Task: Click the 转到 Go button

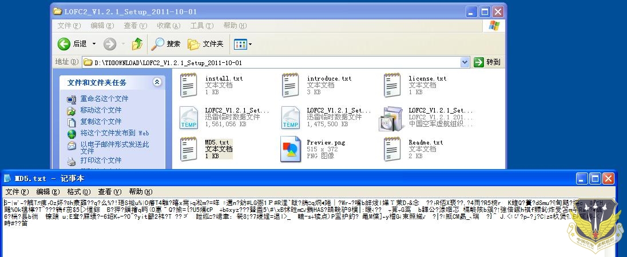Action: point(487,62)
